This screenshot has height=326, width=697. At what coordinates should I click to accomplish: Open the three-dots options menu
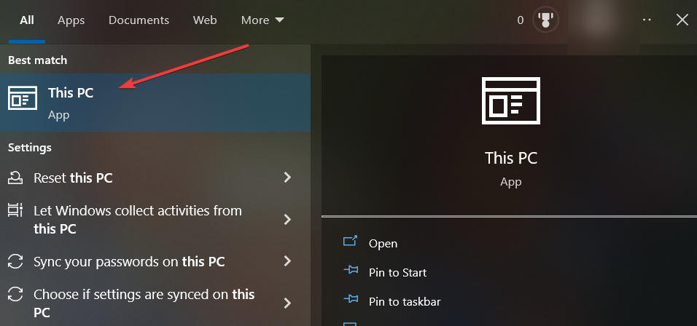(x=647, y=20)
